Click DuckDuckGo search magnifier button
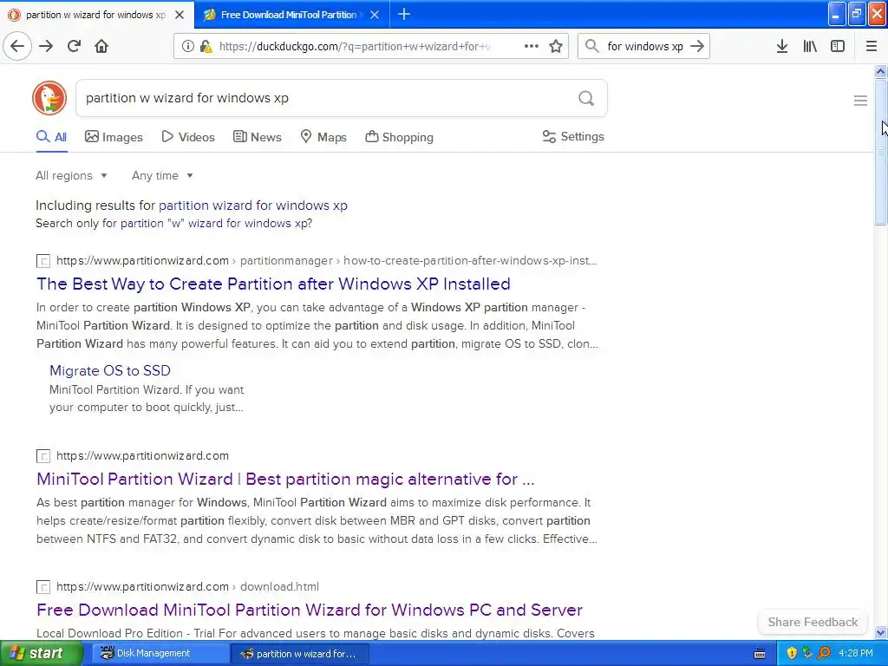 [586, 99]
